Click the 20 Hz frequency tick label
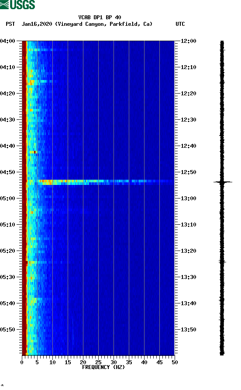This screenshot has width=241, height=390. [83, 362]
